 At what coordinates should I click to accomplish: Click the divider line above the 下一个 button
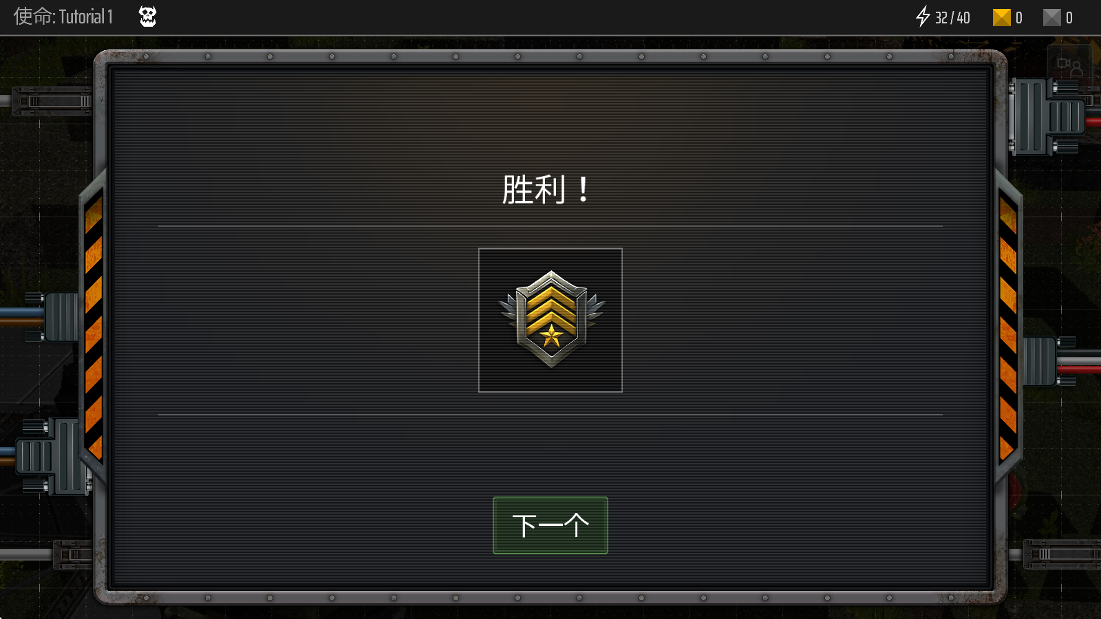[x=550, y=415]
